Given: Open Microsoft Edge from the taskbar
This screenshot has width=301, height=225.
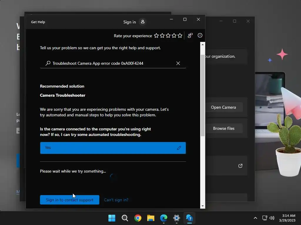Looking at the screenshot, I should [x=164, y=218].
